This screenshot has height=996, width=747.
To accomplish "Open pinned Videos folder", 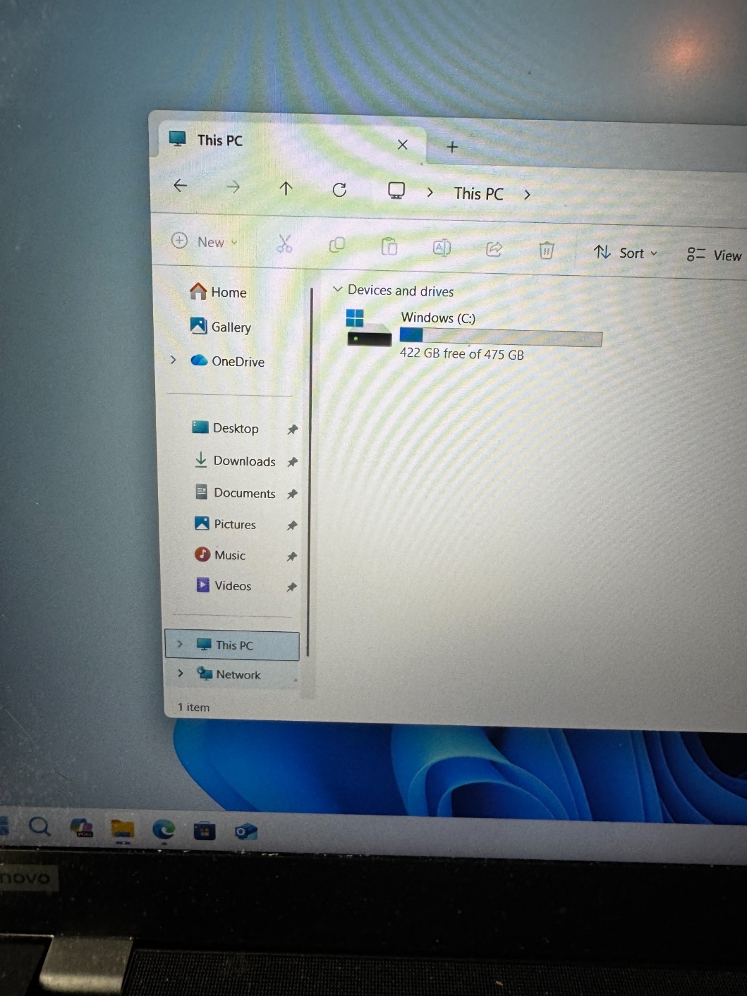I will click(x=223, y=585).
